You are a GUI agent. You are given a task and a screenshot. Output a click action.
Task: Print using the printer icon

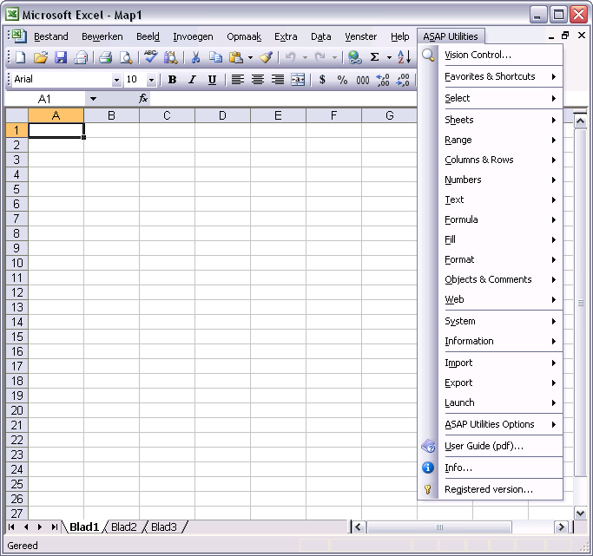click(106, 57)
